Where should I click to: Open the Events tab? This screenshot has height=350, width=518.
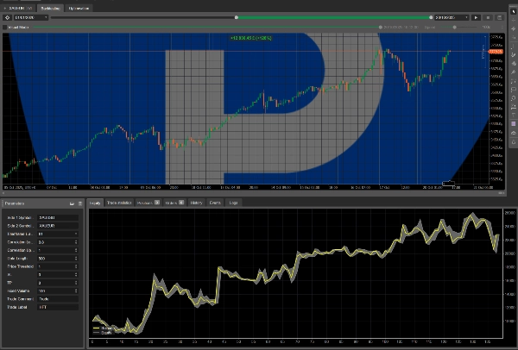(215, 203)
